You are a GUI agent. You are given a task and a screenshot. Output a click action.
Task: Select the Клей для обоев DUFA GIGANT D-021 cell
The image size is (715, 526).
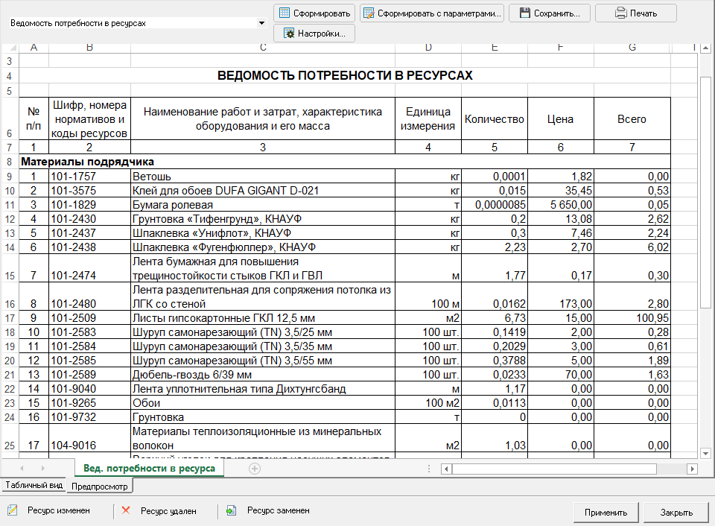(263, 191)
